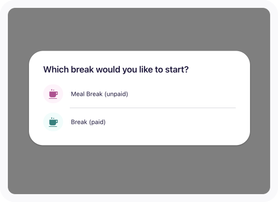Image resolution: width=278 pixels, height=202 pixels.
Task: Click the green coffee cup icon
Action: tap(53, 122)
